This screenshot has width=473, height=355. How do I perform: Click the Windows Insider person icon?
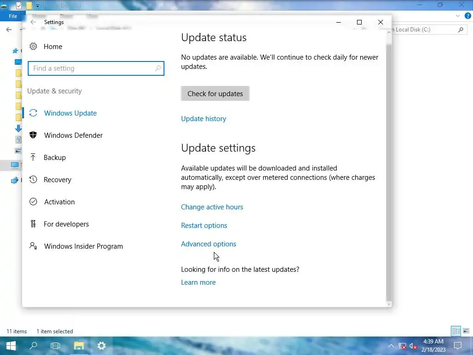coord(33,246)
